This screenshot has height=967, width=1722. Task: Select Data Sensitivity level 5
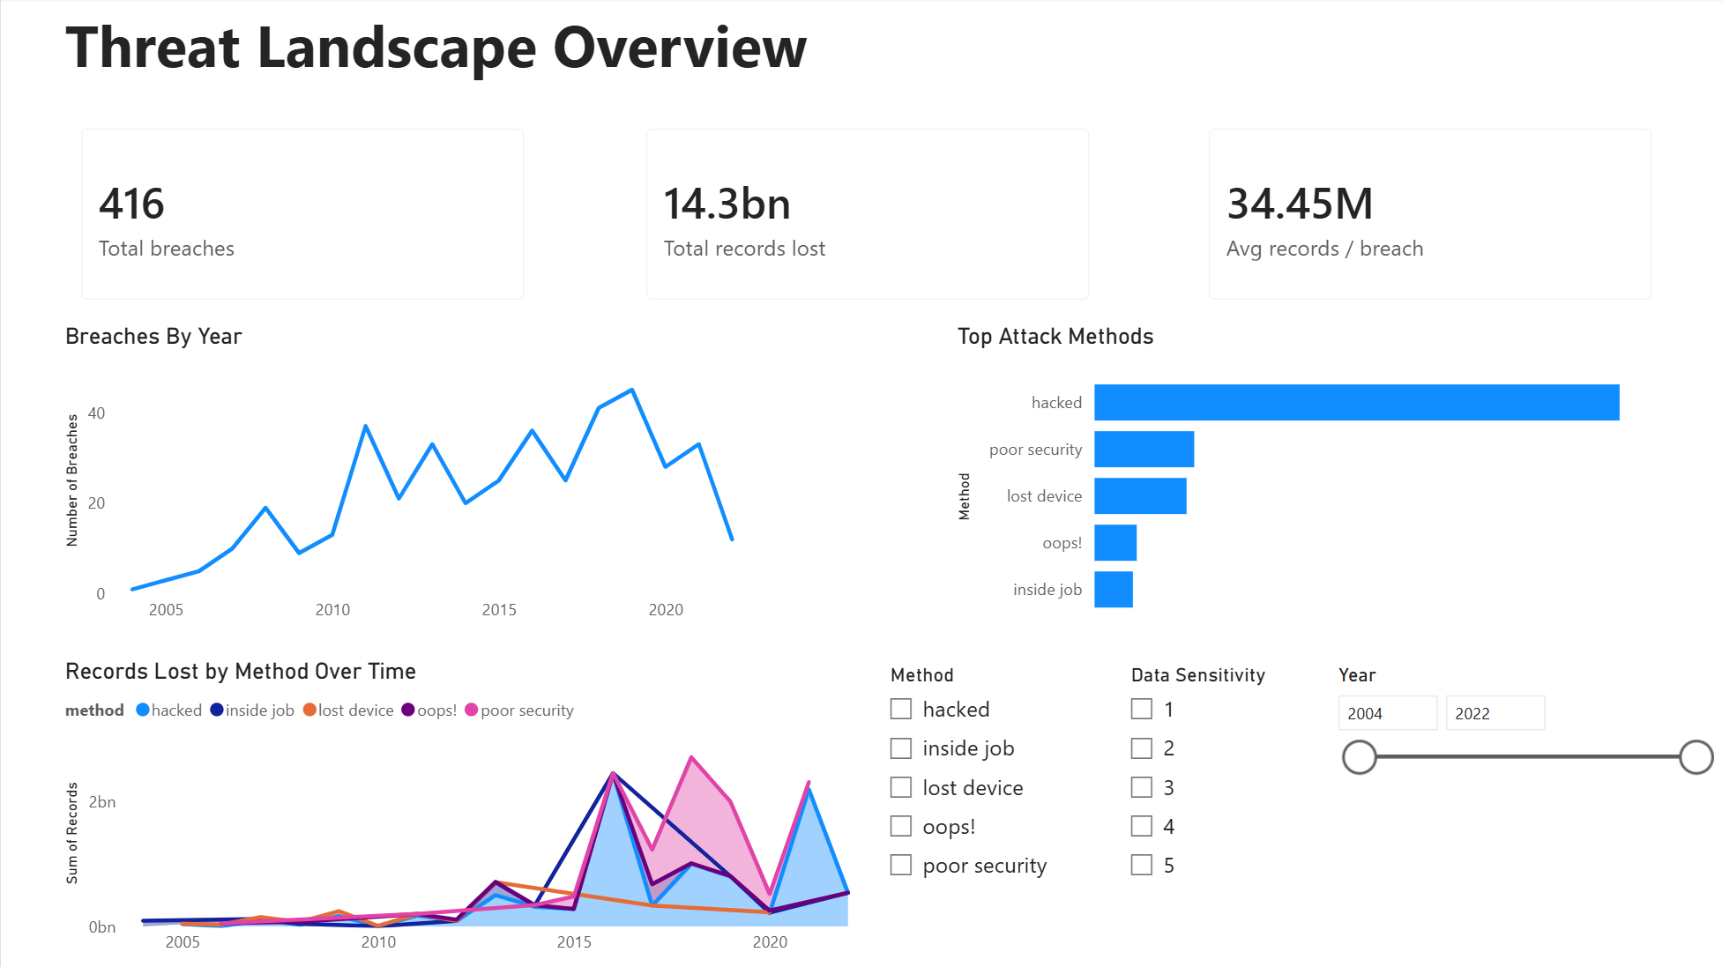[x=1142, y=865]
